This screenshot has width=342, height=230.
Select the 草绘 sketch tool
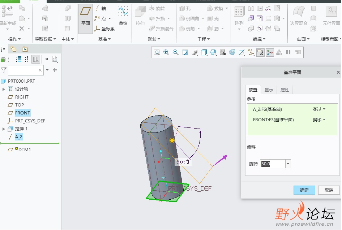pos(123,17)
